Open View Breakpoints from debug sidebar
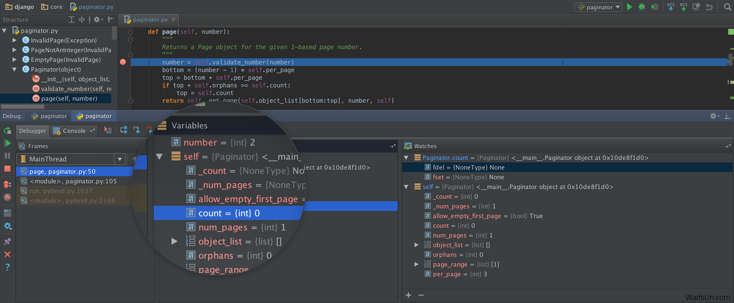 coord(7,184)
